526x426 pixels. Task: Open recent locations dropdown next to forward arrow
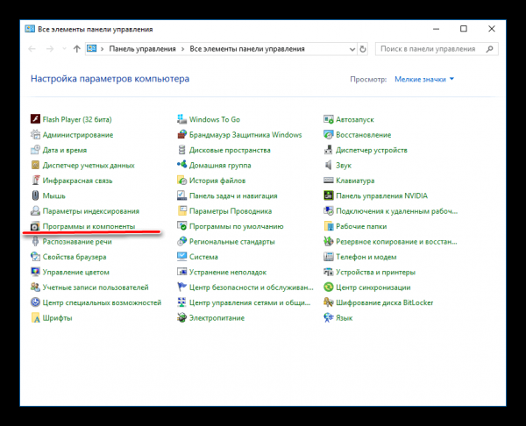tap(64, 49)
